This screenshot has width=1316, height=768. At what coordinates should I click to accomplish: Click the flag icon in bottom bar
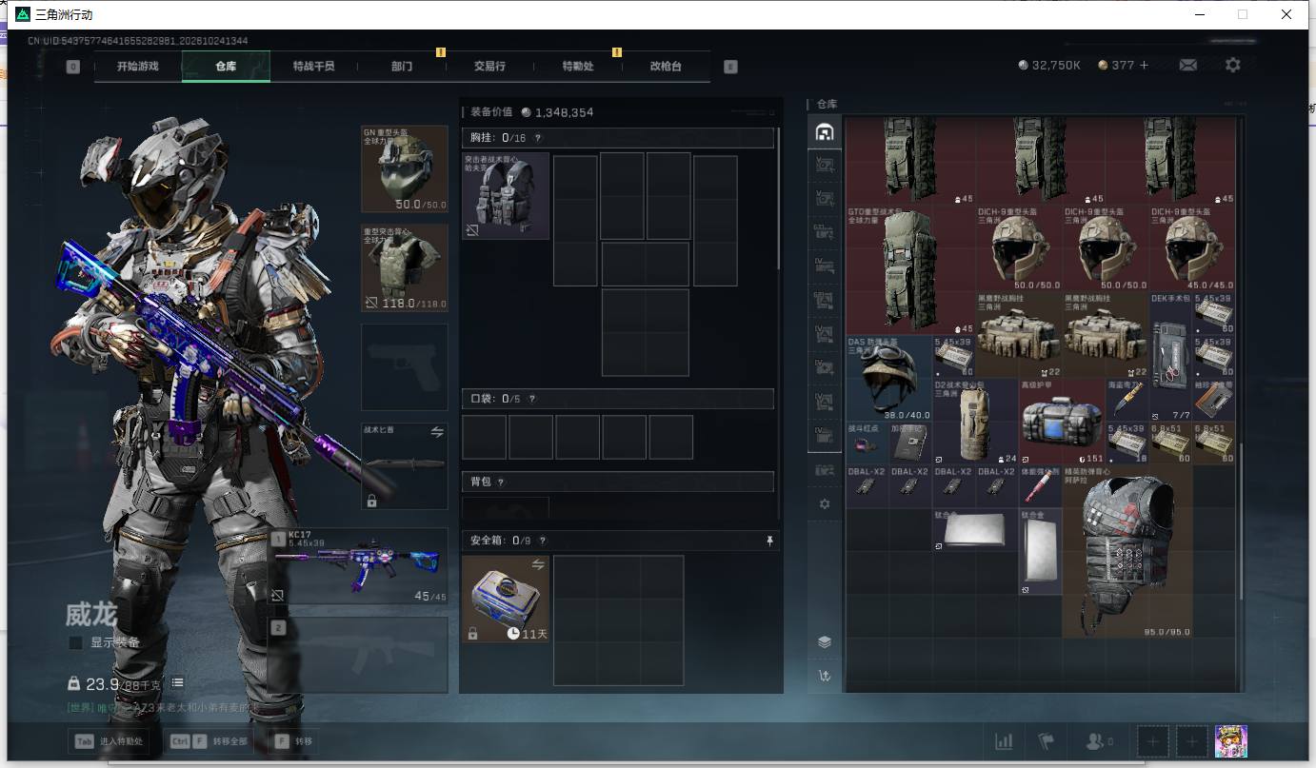point(1046,741)
